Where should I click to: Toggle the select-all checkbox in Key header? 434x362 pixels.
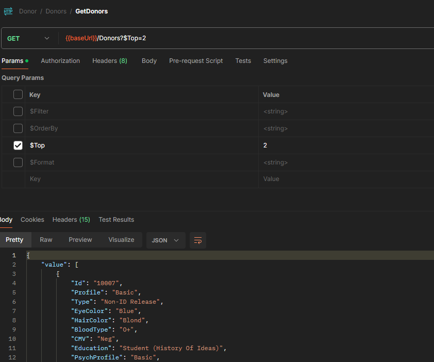pos(18,94)
